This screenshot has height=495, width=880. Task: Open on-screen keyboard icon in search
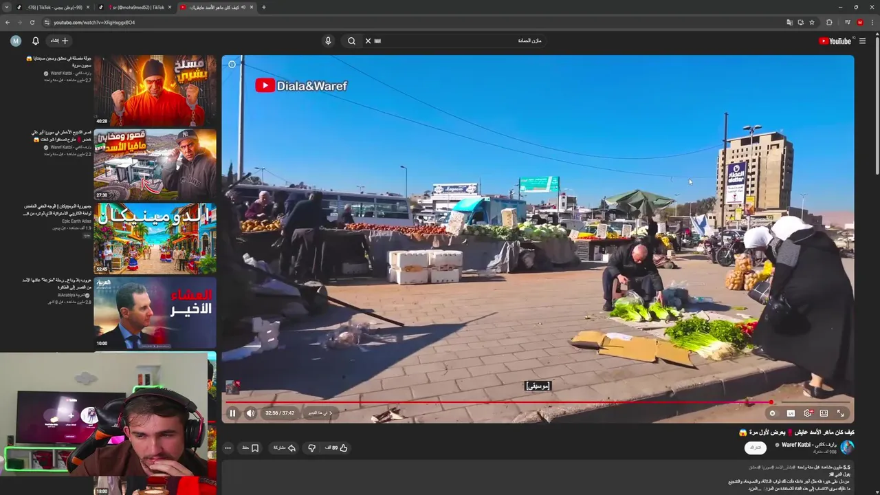tap(377, 41)
